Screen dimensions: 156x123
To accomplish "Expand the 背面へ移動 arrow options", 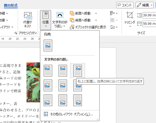I will (x=96, y=20).
